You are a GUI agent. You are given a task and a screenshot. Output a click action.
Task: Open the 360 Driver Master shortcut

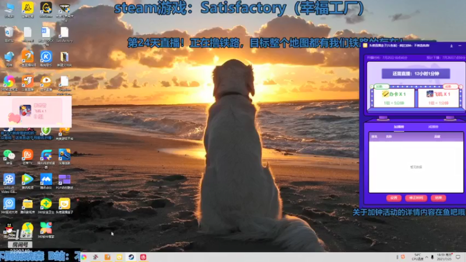[9, 206]
